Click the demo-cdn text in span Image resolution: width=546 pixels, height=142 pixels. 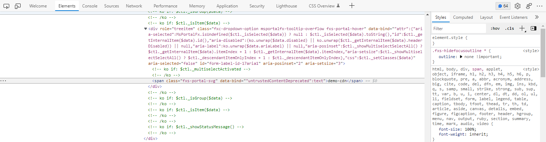(x=337, y=81)
